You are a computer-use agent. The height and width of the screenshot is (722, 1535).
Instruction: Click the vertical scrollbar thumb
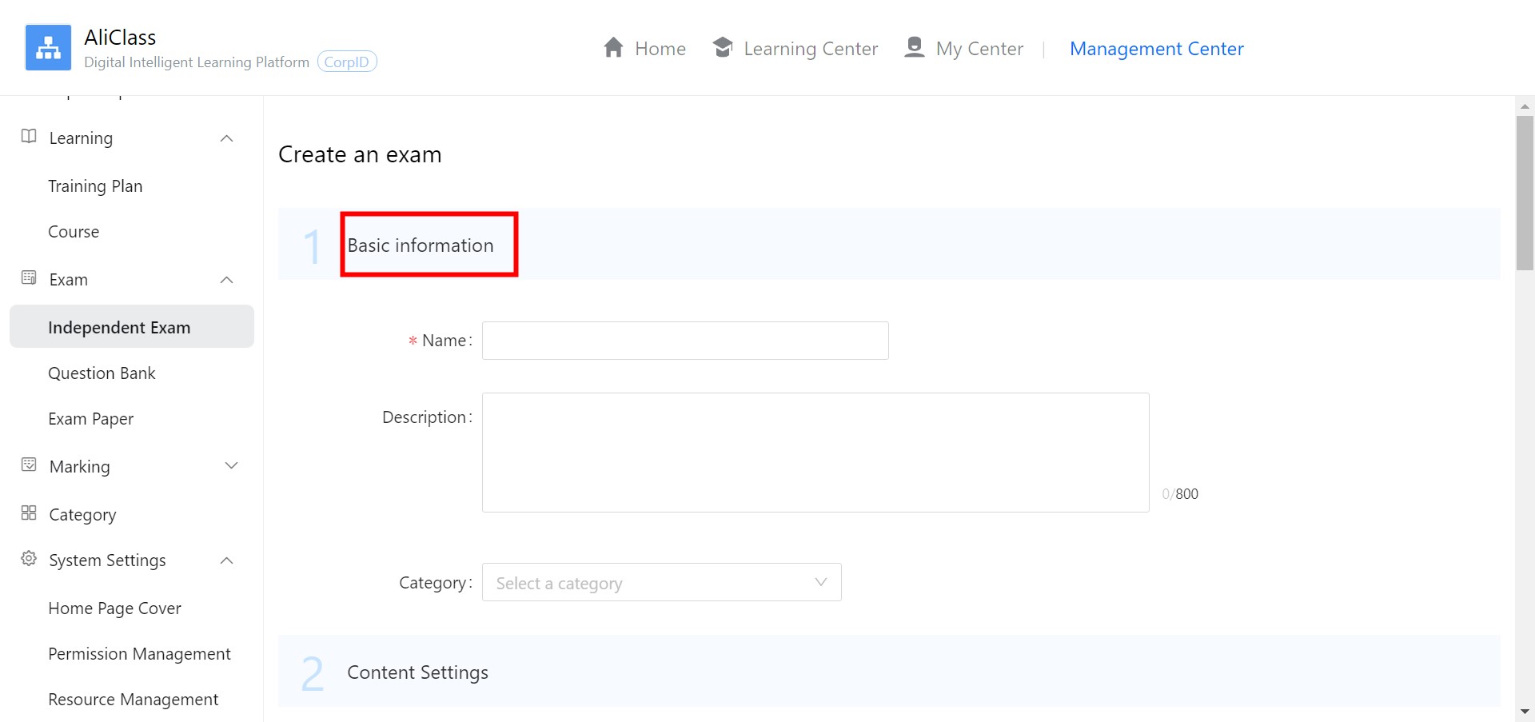[x=1525, y=193]
